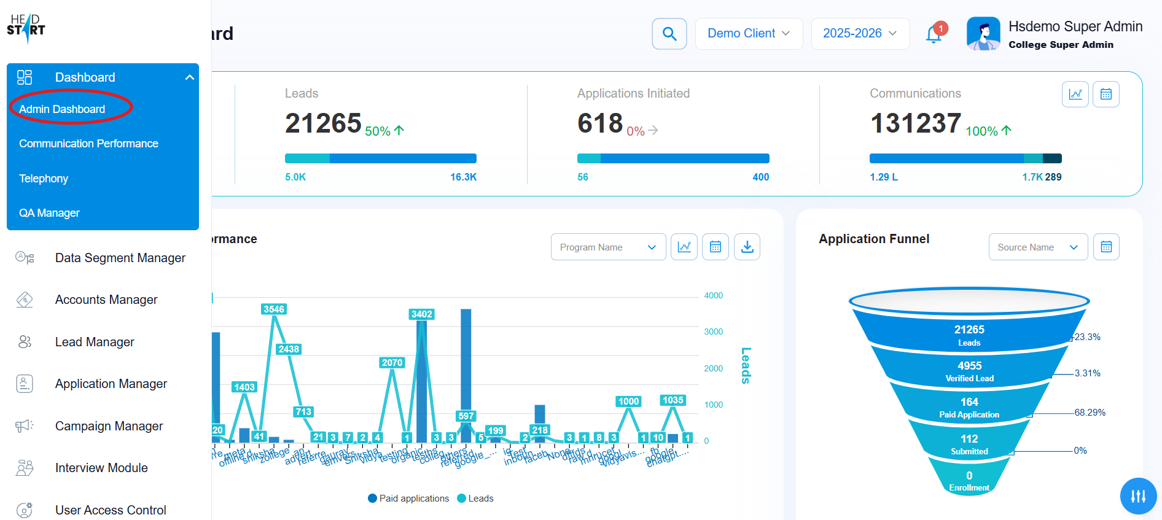This screenshot has width=1162, height=520.
Task: Click the floating filter settings button
Action: [x=1138, y=495]
